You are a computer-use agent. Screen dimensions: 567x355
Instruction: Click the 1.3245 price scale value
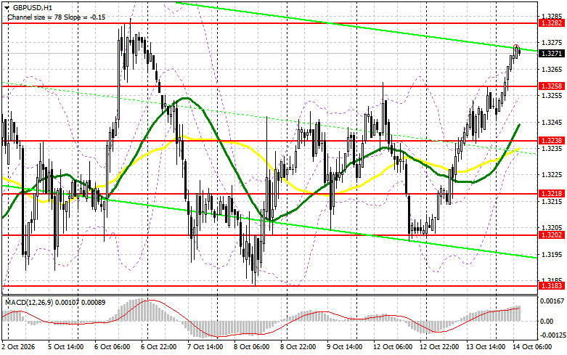click(552, 122)
